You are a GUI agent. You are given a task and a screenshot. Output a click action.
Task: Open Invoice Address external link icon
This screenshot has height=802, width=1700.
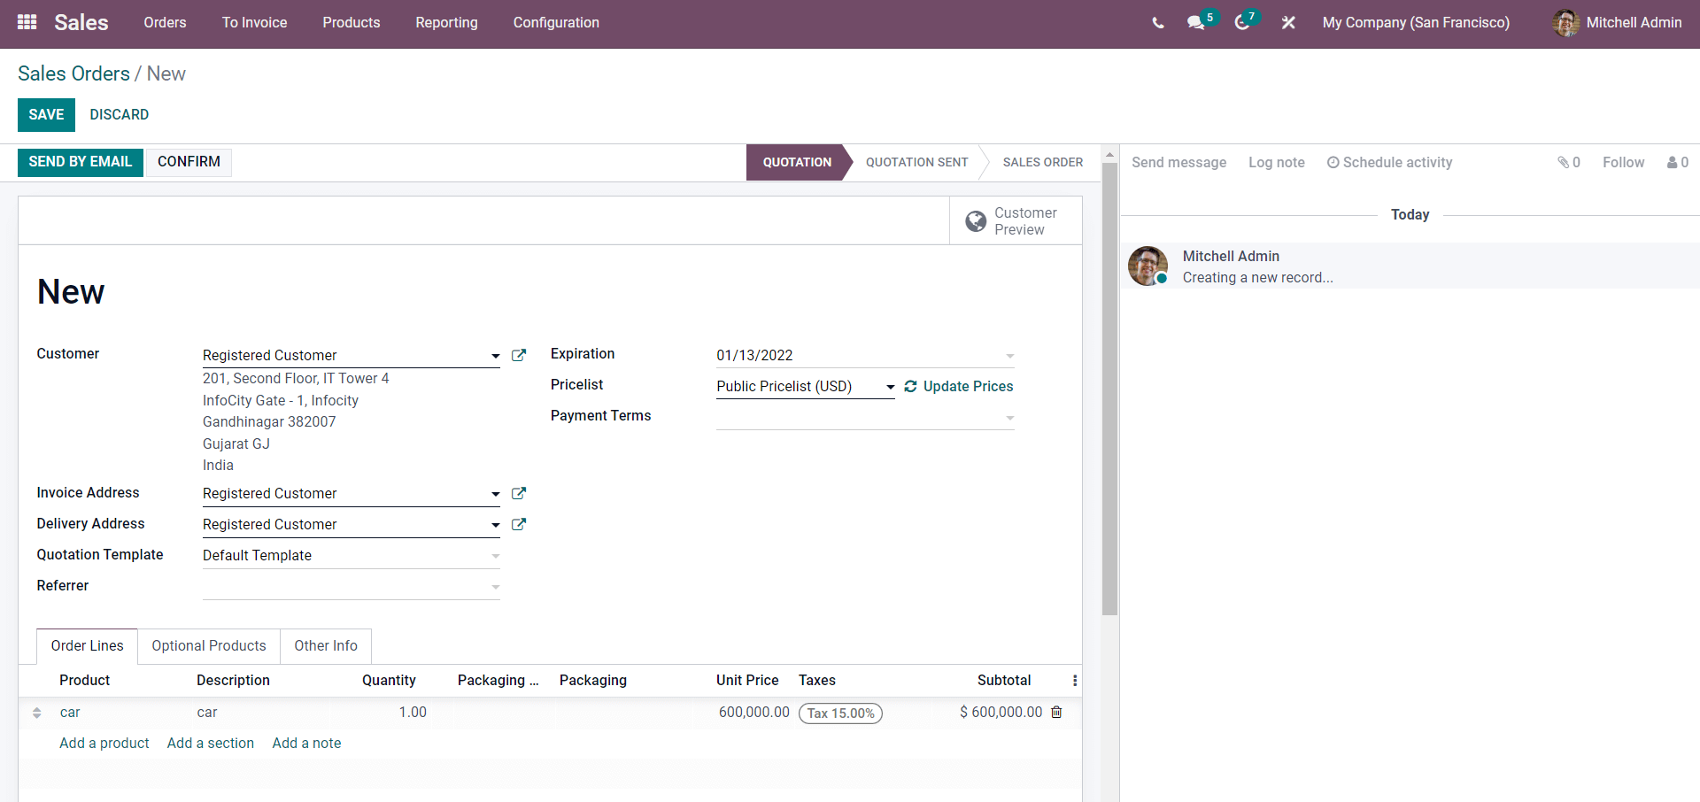click(519, 493)
